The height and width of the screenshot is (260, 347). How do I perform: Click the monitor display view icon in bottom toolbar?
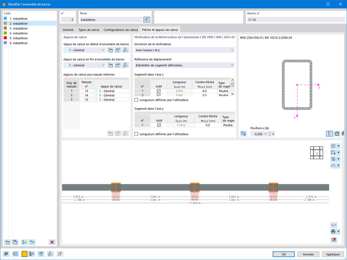(x=41, y=254)
